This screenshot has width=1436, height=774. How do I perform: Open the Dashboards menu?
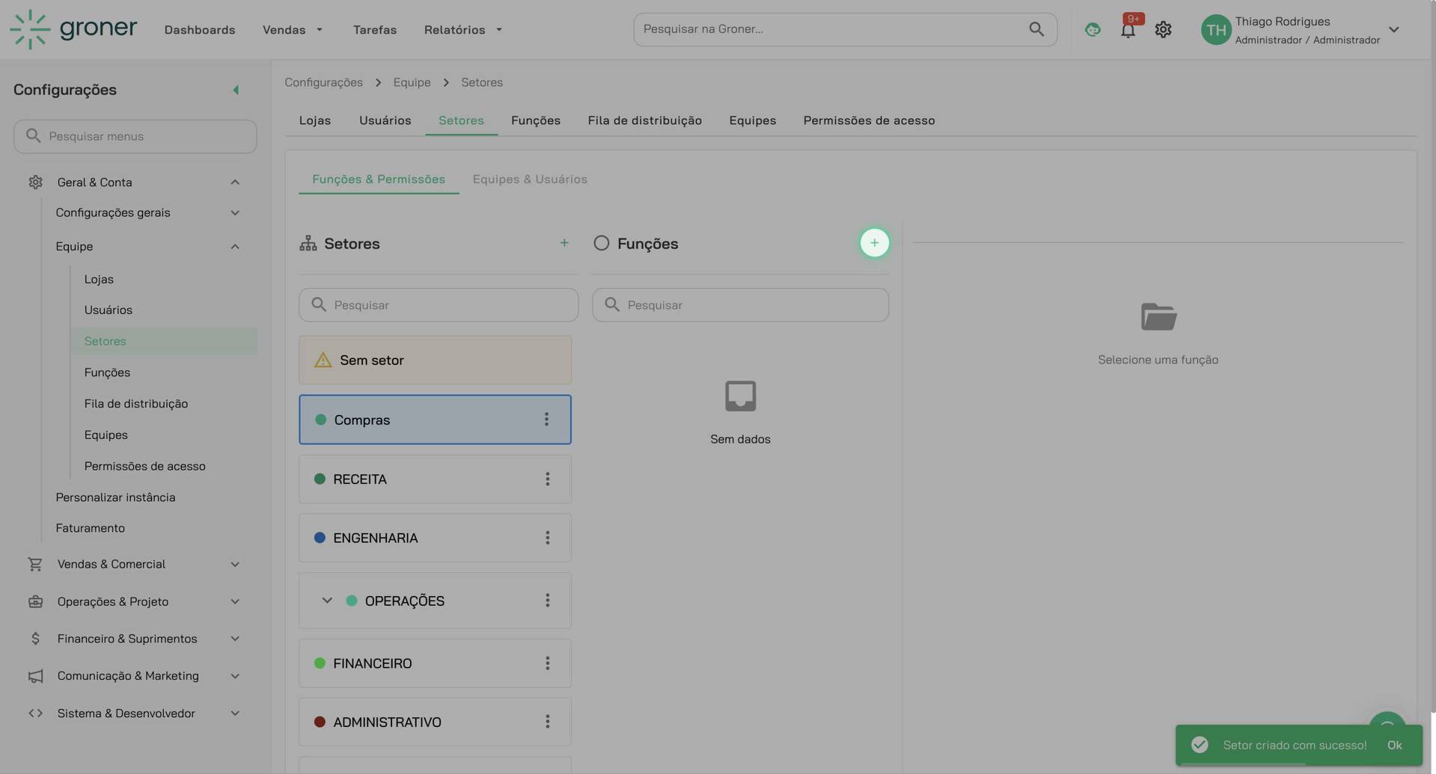(x=199, y=29)
